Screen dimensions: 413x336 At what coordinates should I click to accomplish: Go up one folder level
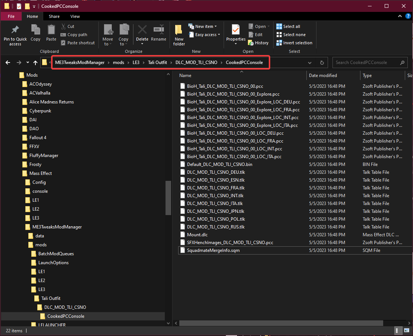click(35, 63)
